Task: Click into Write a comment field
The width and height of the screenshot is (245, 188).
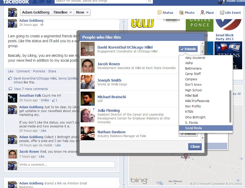Action: pyautogui.click(x=67, y=164)
